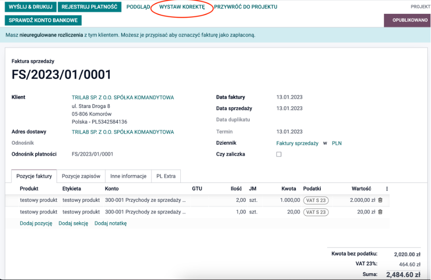This screenshot has width=431, height=280.
Task: Click invoice number heading FS/2023/01/0001
Action: click(x=62, y=75)
